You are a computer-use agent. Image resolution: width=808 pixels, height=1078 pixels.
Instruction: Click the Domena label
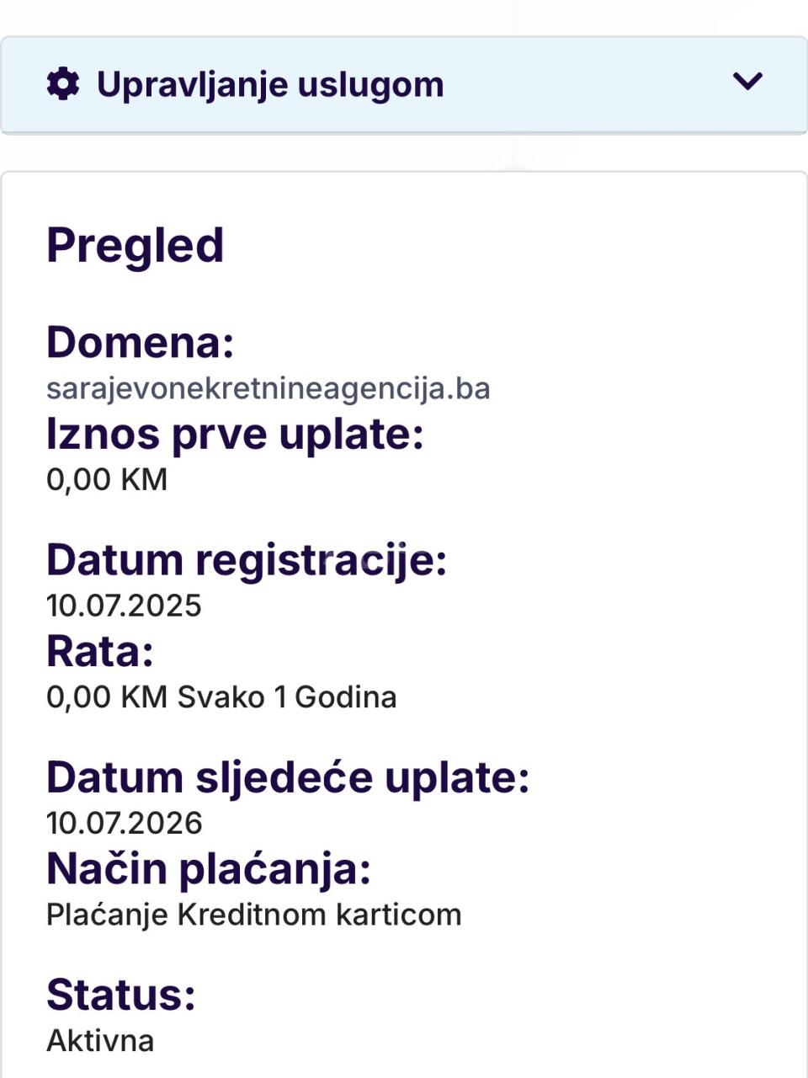(x=140, y=342)
